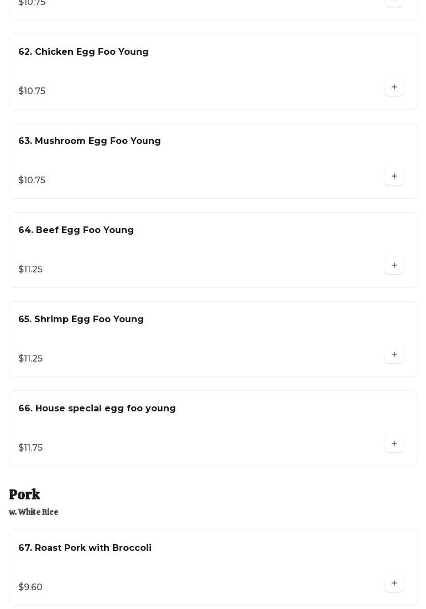
Task: Open 62. Chicken Egg Foo Young item
Action: 84,52
